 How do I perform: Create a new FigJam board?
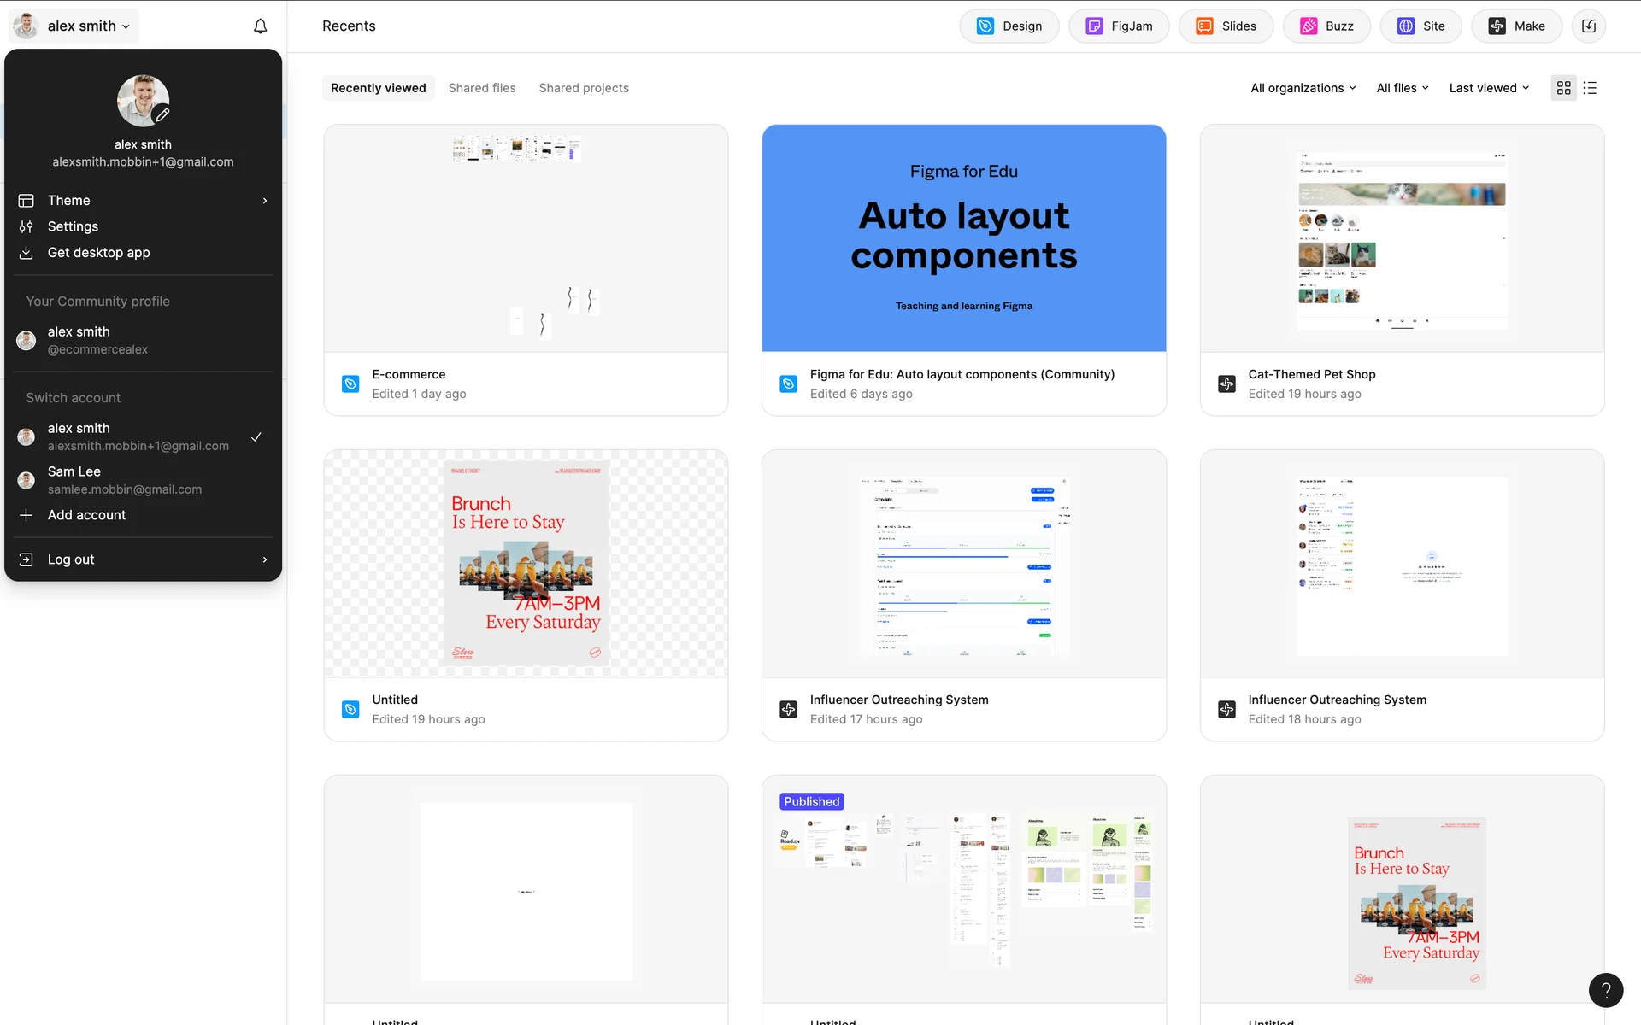(1119, 26)
